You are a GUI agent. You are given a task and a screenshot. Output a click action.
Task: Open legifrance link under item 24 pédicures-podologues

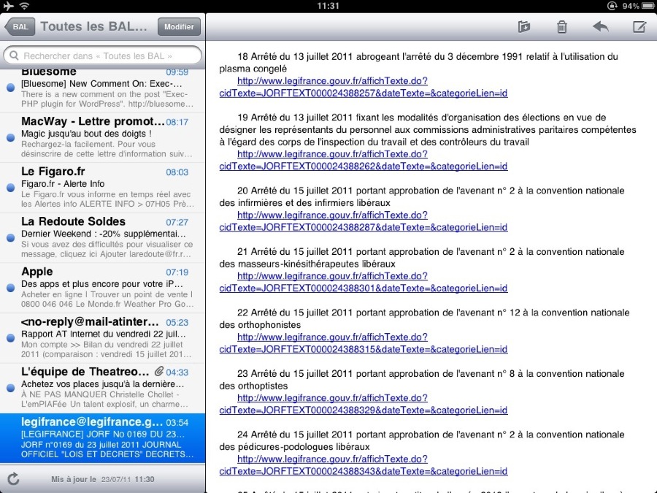pyautogui.click(x=363, y=465)
